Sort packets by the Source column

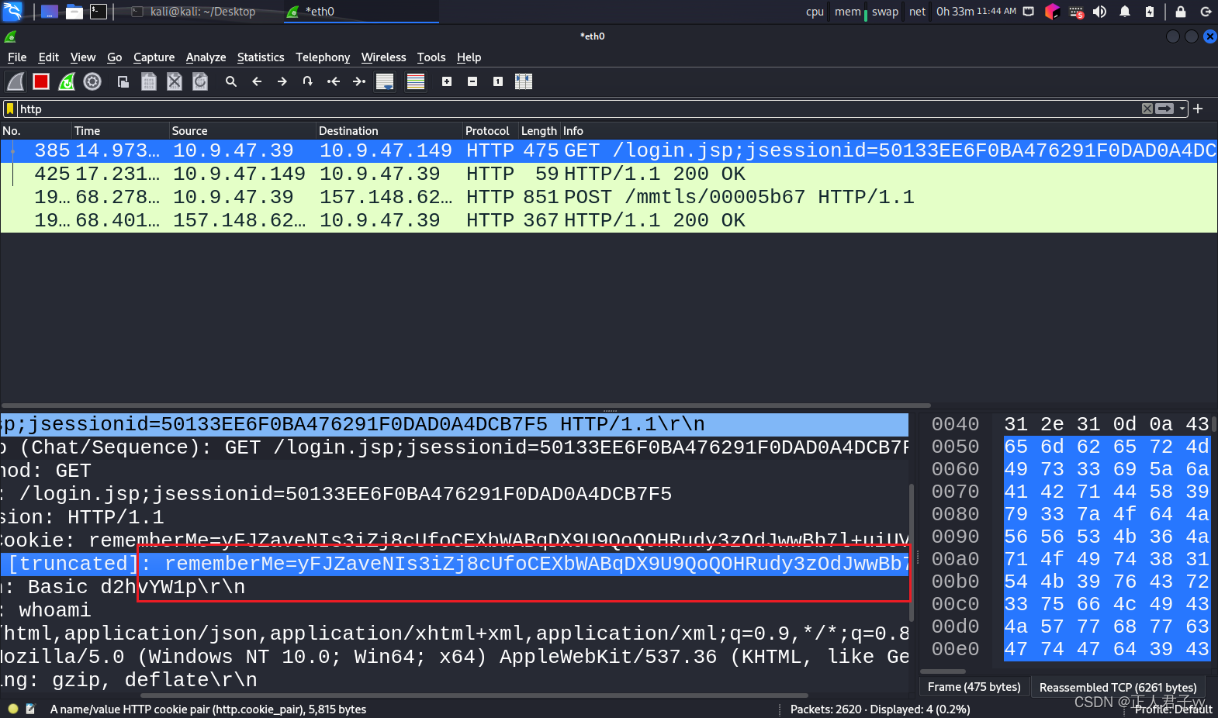click(243, 131)
